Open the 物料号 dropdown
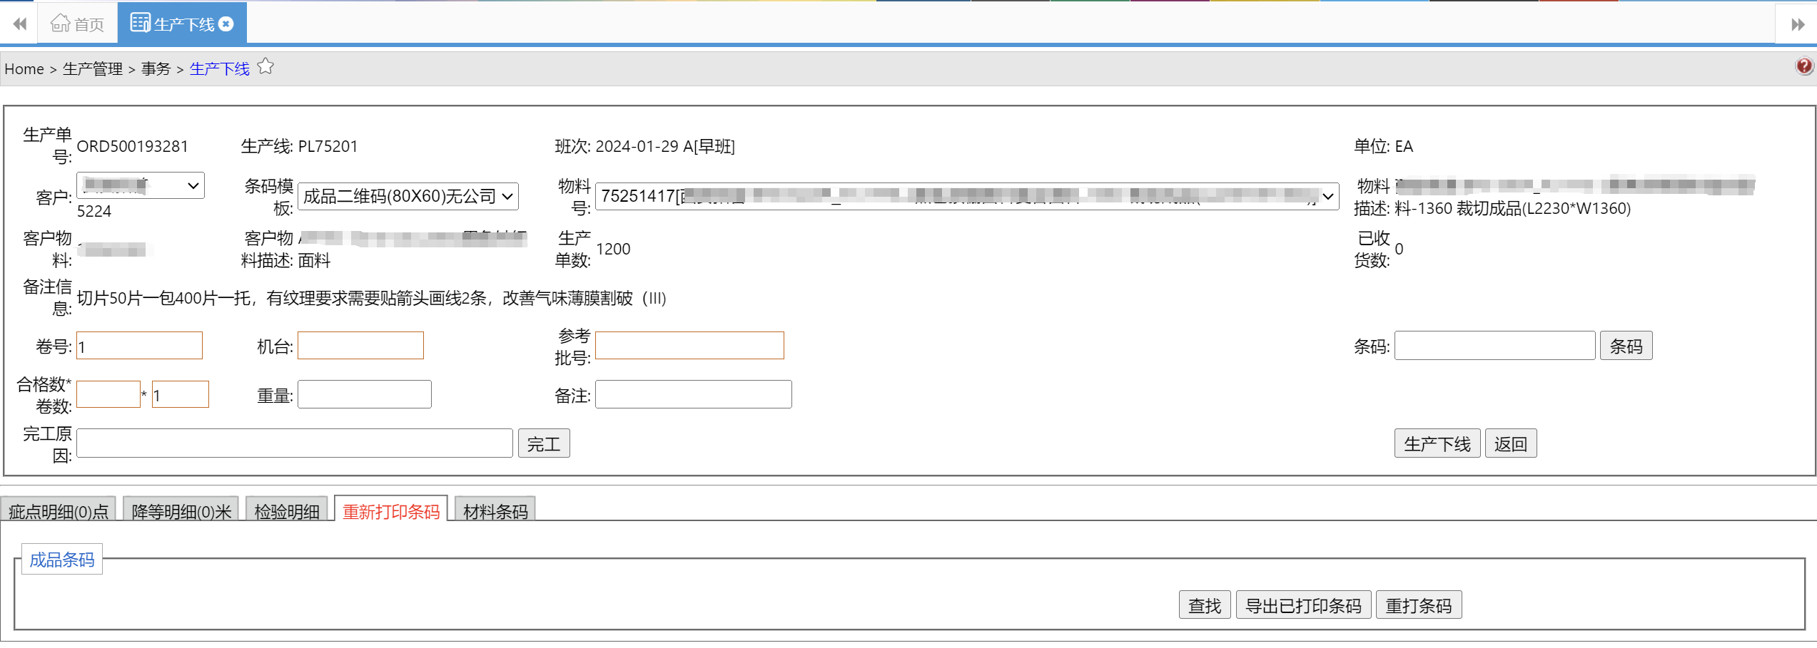Screen dimensions: 1817x648 coord(967,196)
